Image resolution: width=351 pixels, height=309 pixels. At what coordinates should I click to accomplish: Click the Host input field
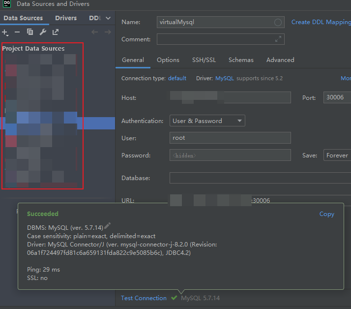[230, 97]
